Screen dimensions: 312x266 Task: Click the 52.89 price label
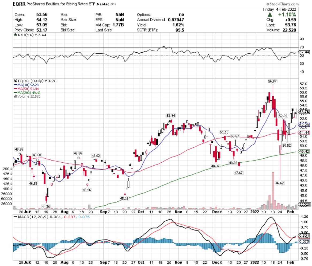coord(283,116)
